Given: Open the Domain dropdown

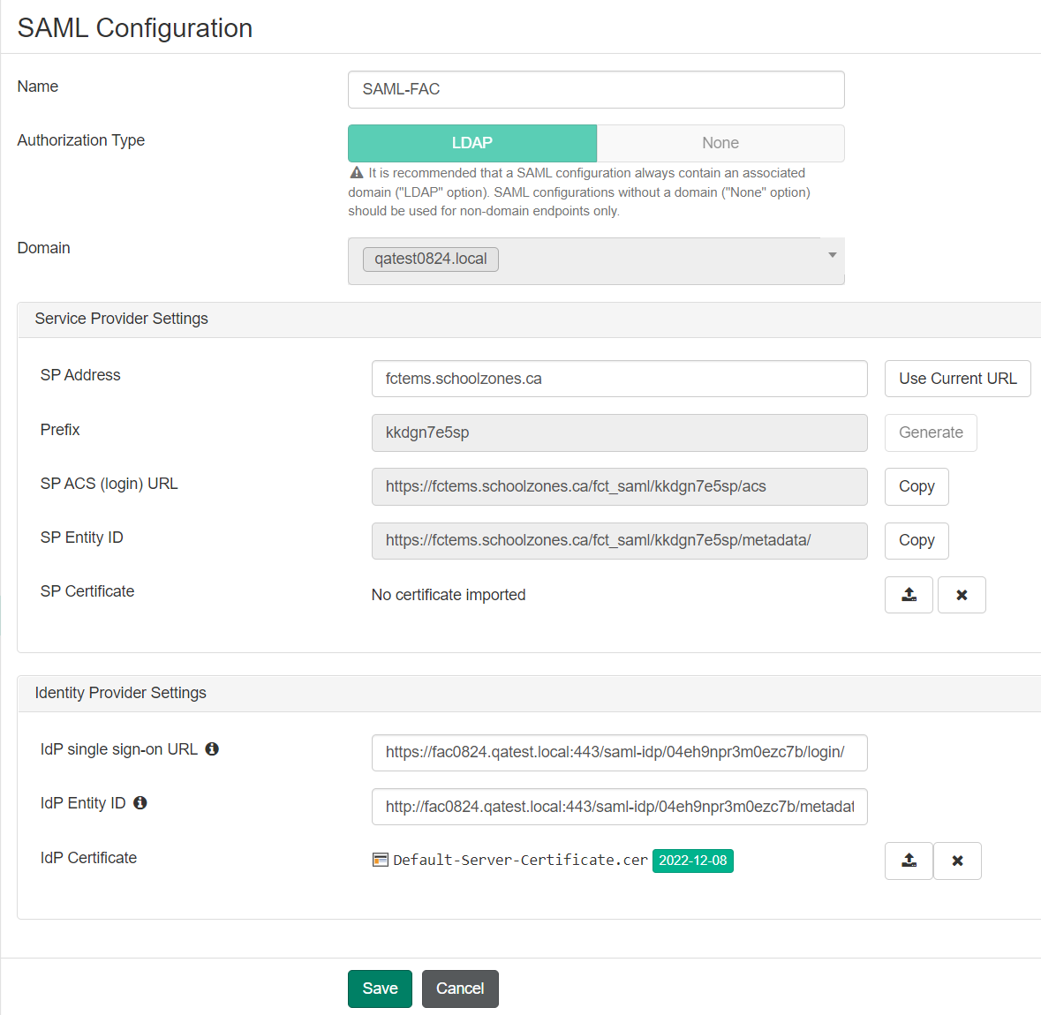Looking at the screenshot, I should pyautogui.click(x=831, y=256).
